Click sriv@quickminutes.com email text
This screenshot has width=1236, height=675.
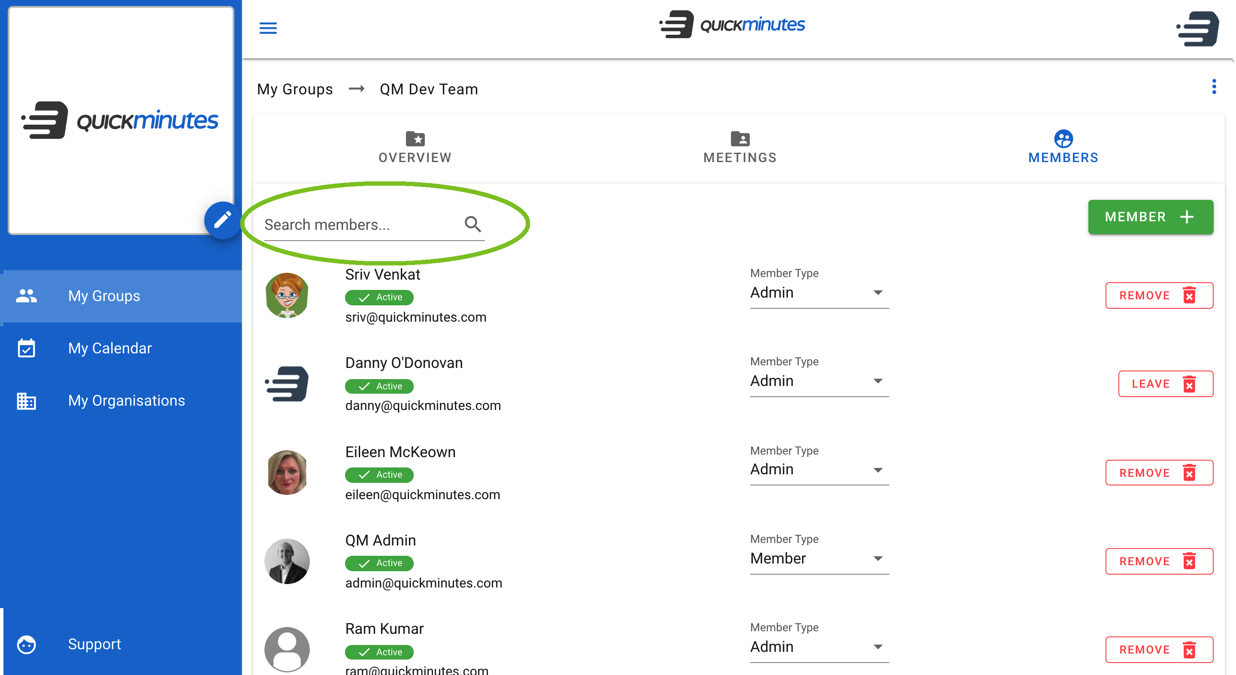pyautogui.click(x=415, y=317)
